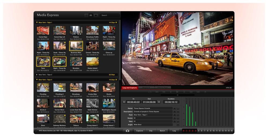The width and height of the screenshot is (268, 137).
Task: Show favorites with star icon button
Action: tap(96, 15)
